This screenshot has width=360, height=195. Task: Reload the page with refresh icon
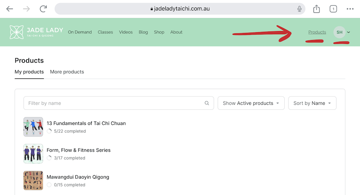(x=43, y=9)
